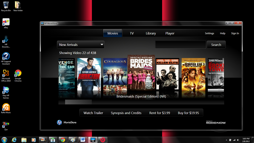Switch to the Paint taskbar button

coord(73,140)
